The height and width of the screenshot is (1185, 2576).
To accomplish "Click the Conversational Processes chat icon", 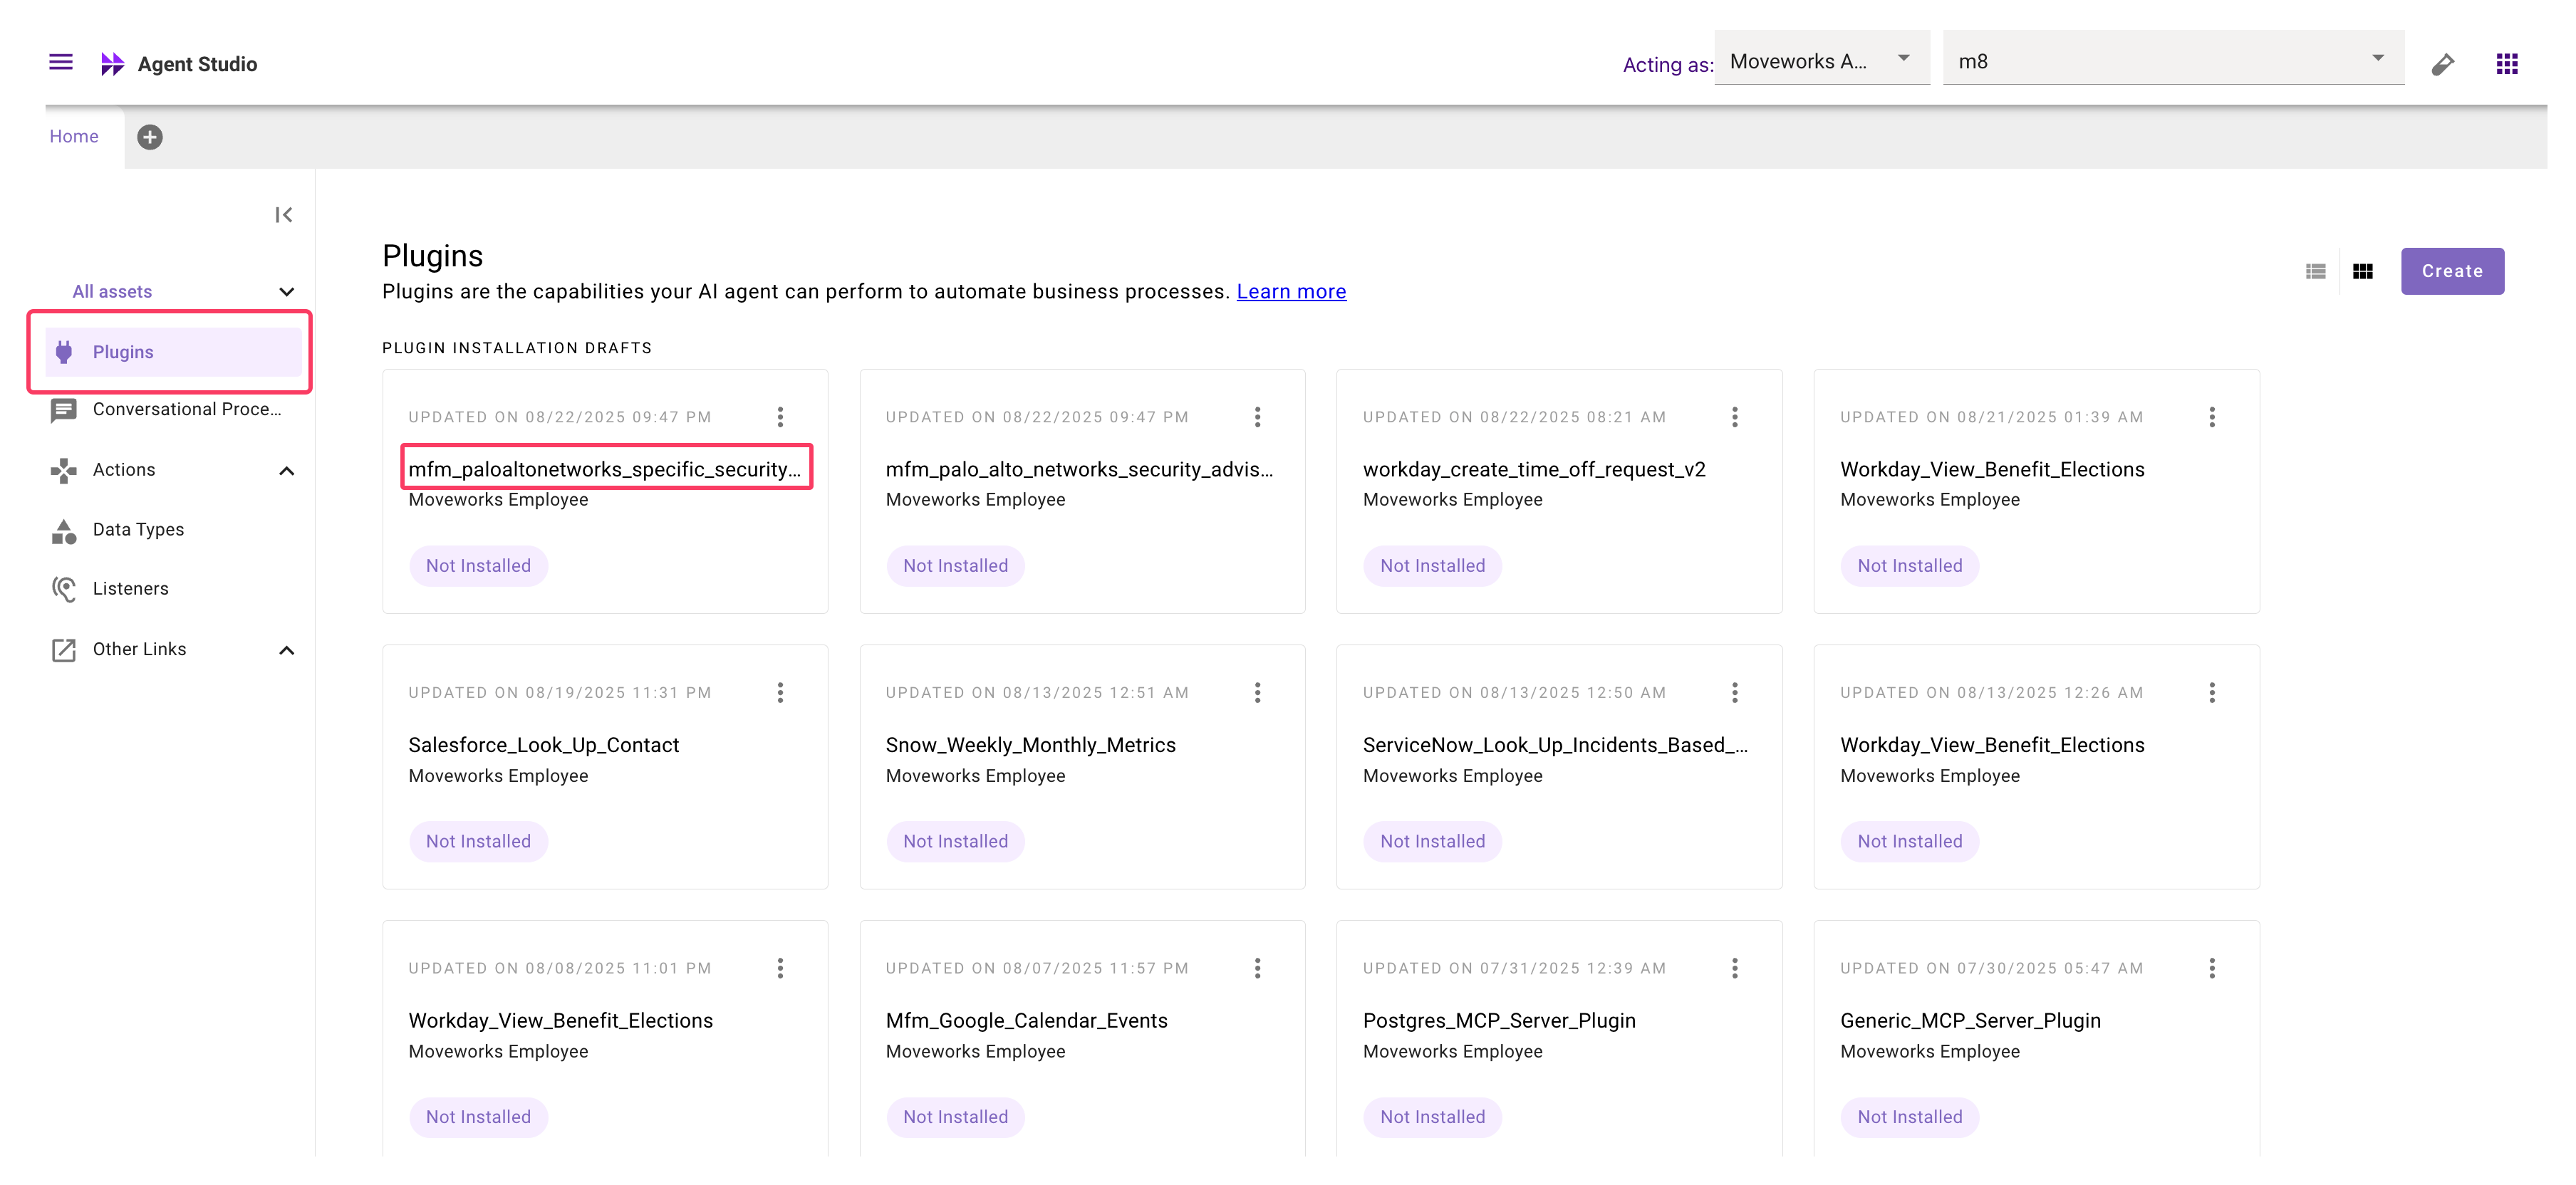I will click(64, 410).
